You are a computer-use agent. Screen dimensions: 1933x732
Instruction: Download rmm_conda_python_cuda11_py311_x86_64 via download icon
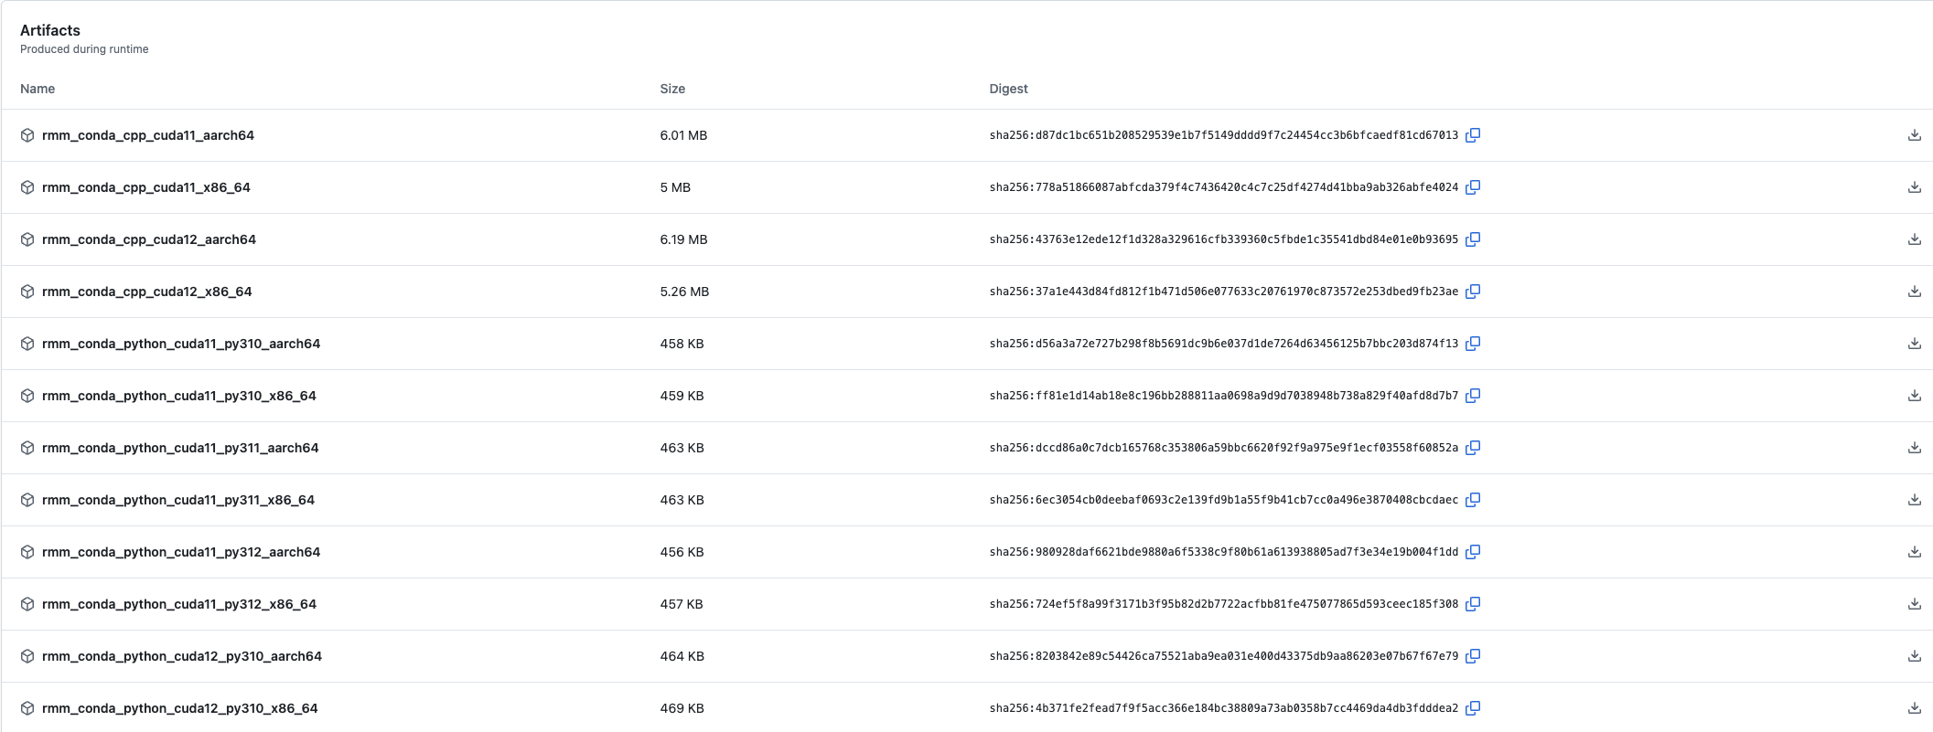pyautogui.click(x=1914, y=500)
